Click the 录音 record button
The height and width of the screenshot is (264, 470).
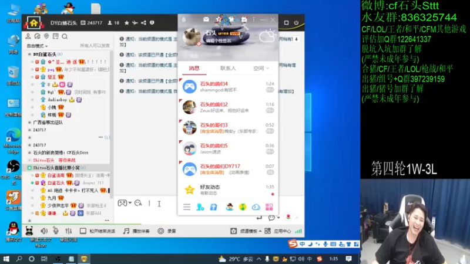pyautogui.click(x=167, y=231)
